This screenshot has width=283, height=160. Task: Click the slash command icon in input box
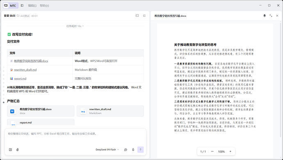(x=10, y=149)
